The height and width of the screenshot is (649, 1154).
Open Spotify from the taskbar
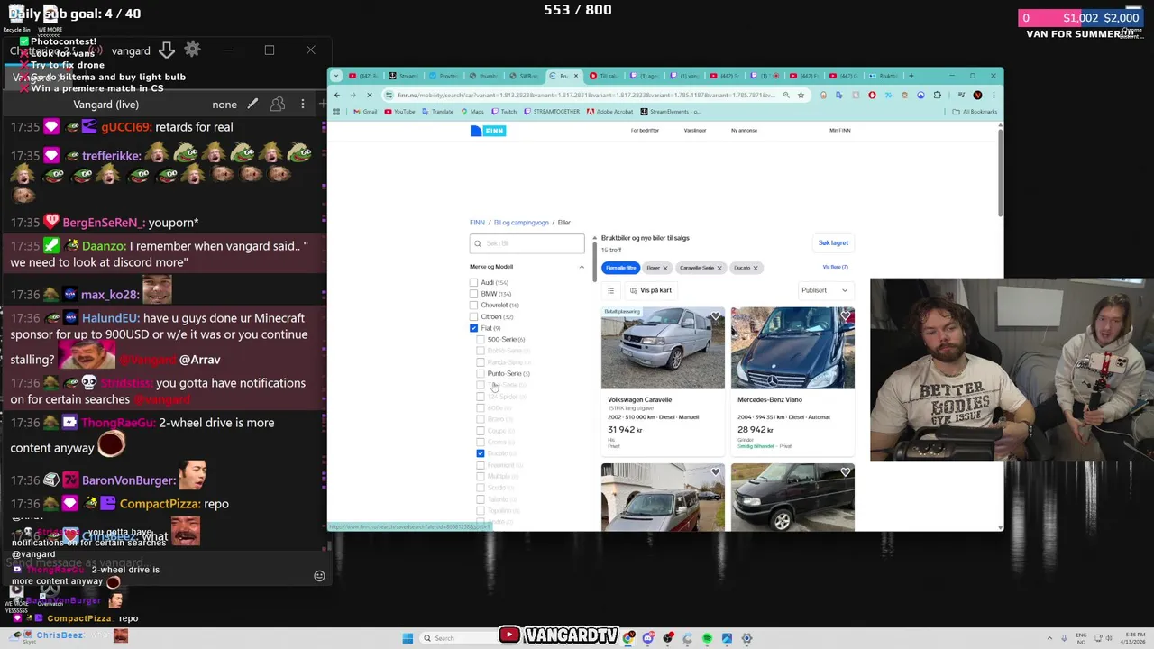coord(707,638)
